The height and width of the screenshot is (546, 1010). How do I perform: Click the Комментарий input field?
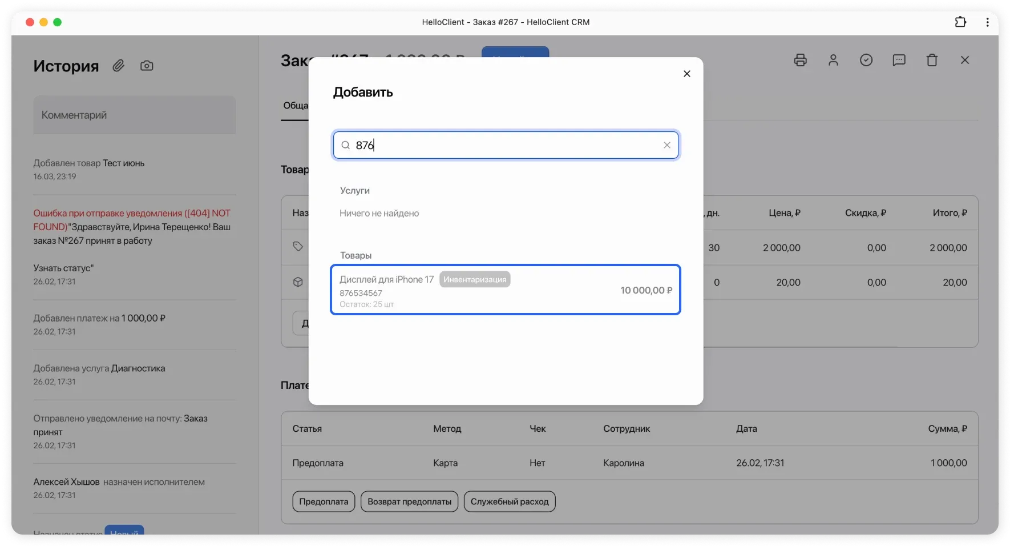[135, 115]
